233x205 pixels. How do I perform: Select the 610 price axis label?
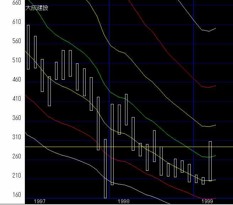[x=7, y=22]
